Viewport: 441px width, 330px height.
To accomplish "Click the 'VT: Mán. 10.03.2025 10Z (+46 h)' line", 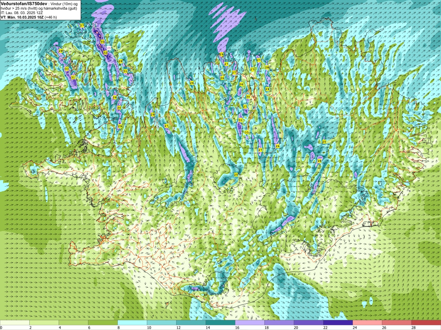I will point(29,17).
